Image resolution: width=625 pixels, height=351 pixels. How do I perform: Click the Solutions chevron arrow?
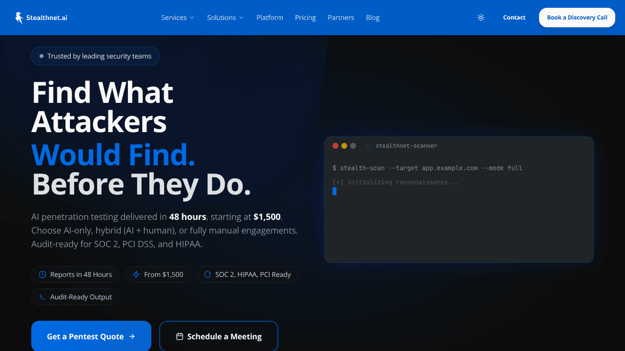241,18
